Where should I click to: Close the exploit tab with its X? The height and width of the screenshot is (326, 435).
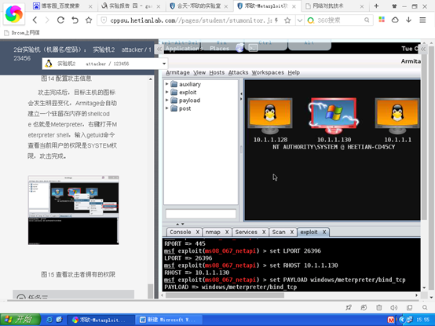pos(324,232)
